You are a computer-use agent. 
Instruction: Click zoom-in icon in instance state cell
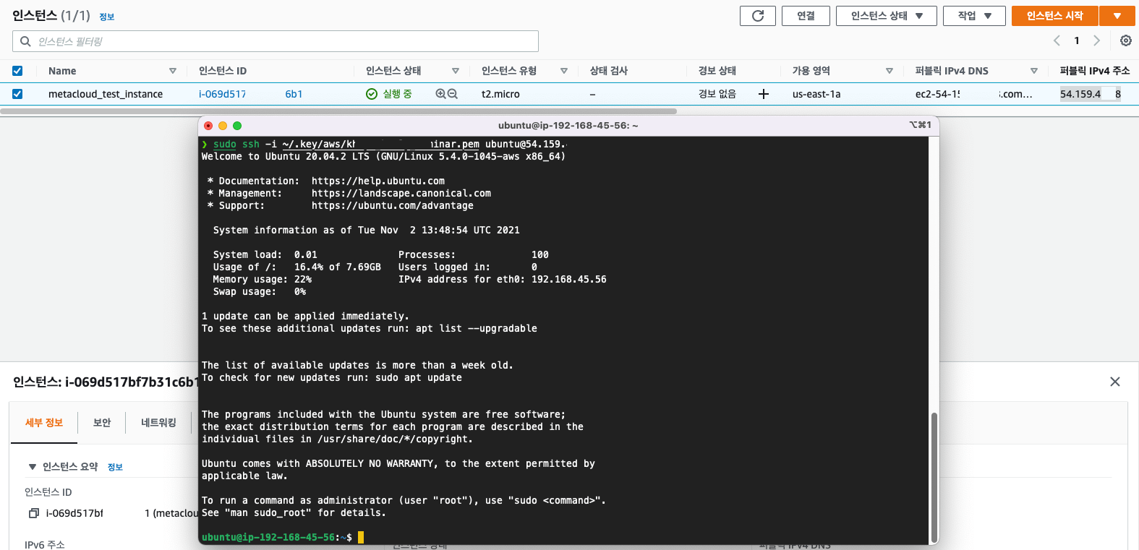pyautogui.click(x=440, y=94)
